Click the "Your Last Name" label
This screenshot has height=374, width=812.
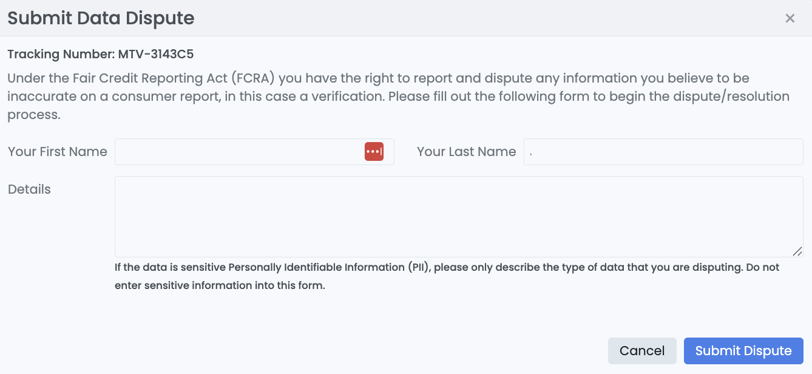pyautogui.click(x=466, y=152)
